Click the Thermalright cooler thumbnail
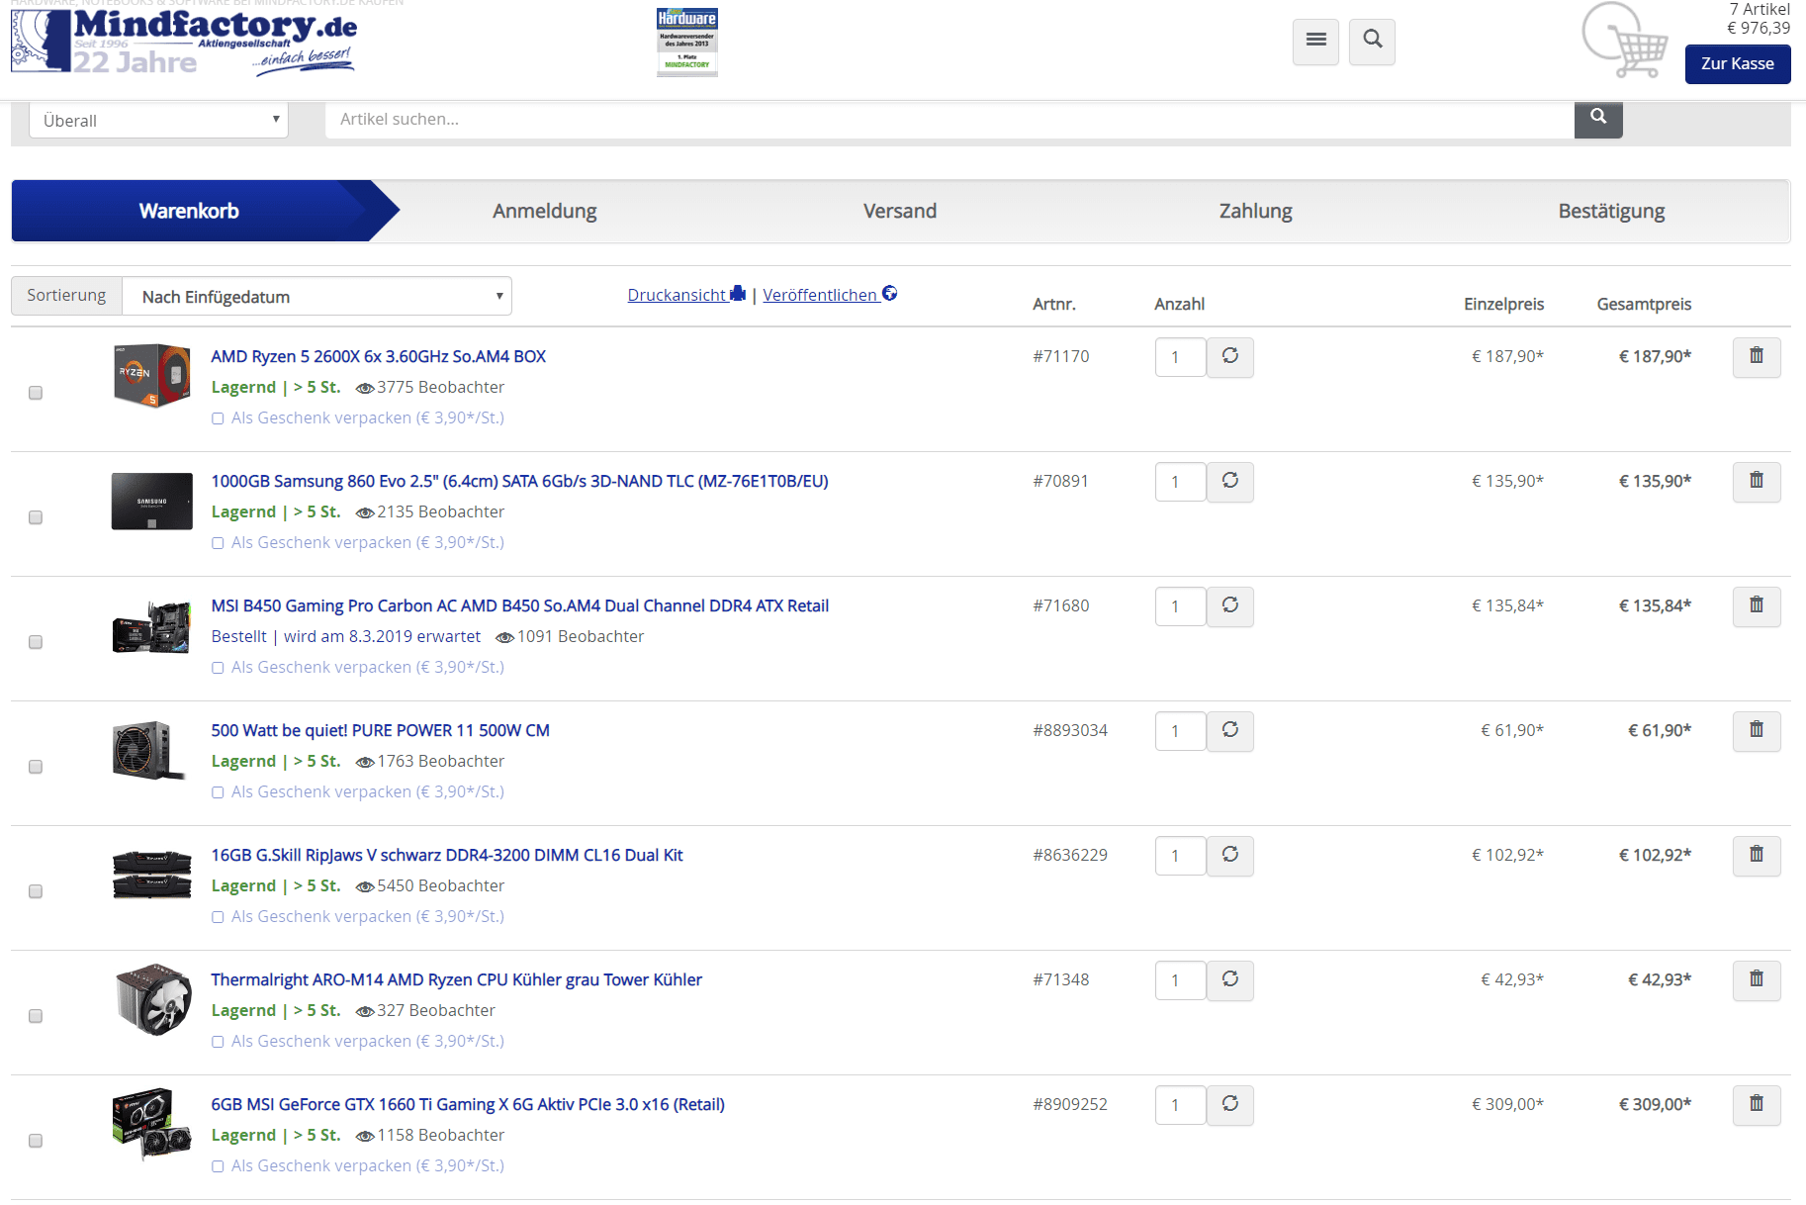Image resolution: width=1806 pixels, height=1205 pixels. pos(152,999)
